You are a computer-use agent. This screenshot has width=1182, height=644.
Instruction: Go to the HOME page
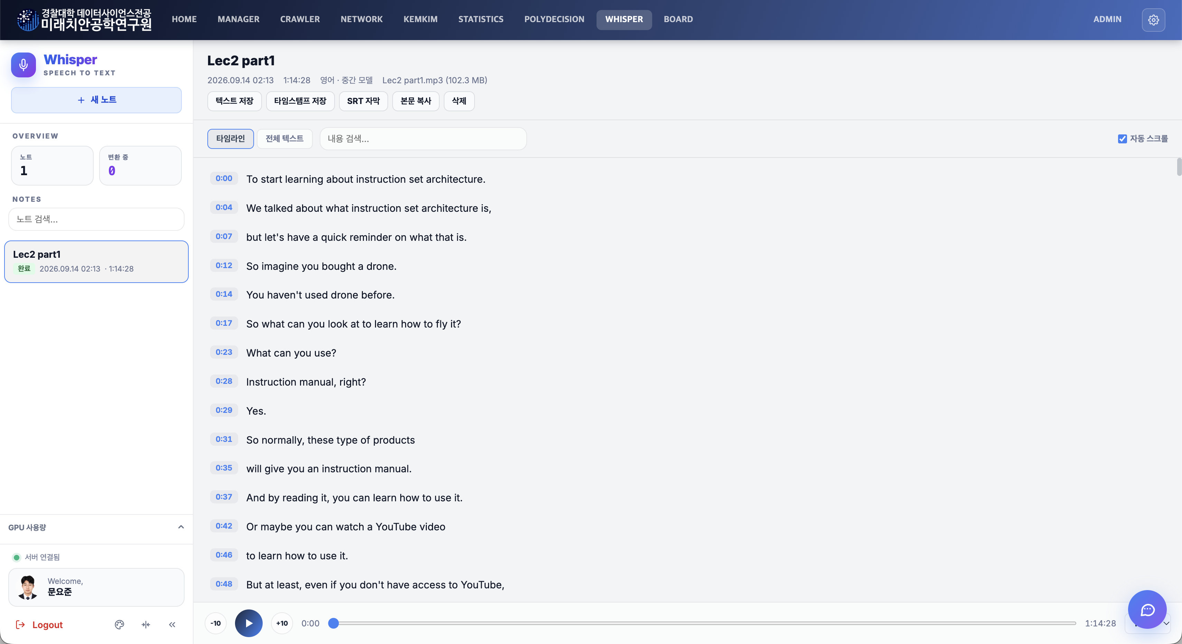pos(184,19)
